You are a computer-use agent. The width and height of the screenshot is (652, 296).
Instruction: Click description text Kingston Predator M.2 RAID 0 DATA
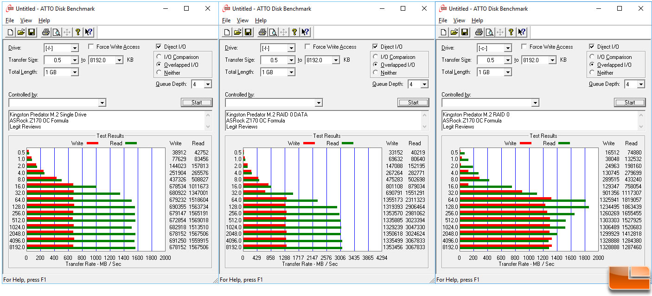267,115
